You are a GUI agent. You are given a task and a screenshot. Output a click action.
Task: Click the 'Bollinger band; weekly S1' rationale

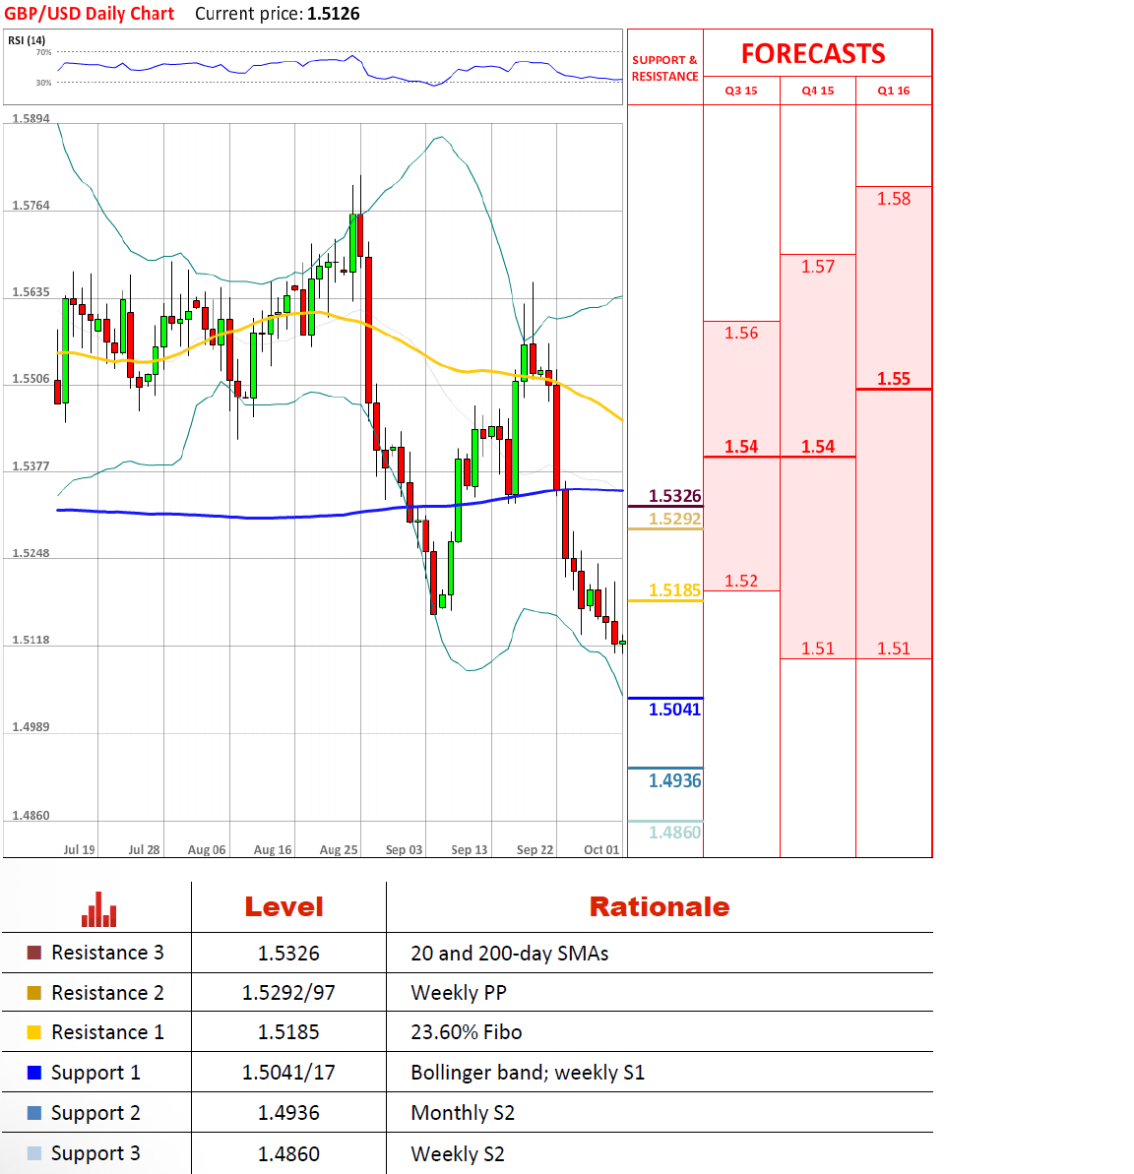(528, 1073)
